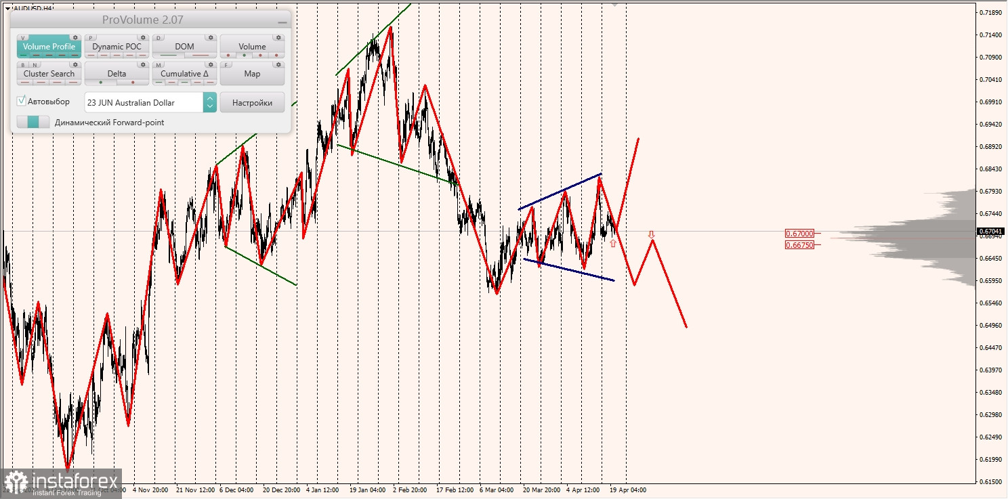
Task: Click the M hotkey tag on Cumulative Δ
Action: pos(159,65)
